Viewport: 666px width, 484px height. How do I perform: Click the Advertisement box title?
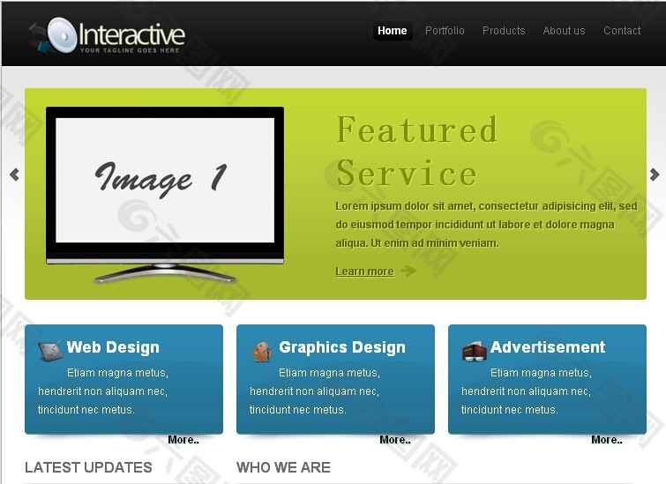548,347
